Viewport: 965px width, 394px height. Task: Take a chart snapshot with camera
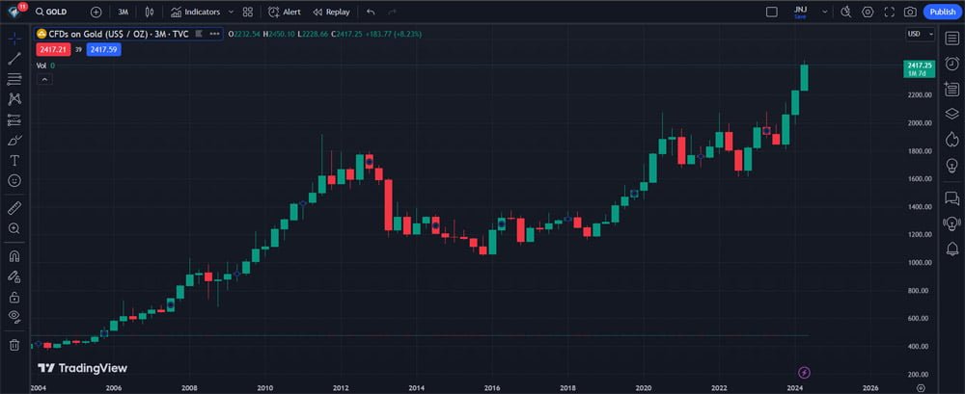(910, 12)
